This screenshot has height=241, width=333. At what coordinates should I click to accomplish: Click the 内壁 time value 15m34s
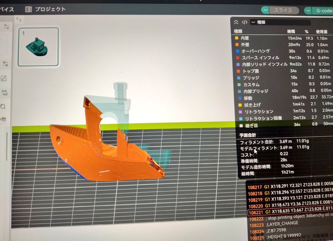(295, 38)
